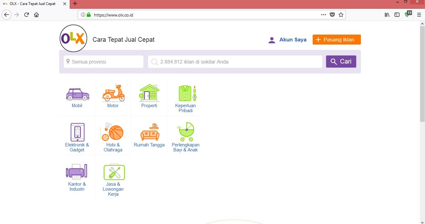Screen dimensions: 425x224
Task: Open the Kantor & Industri printer icon
Action: tap(77, 172)
